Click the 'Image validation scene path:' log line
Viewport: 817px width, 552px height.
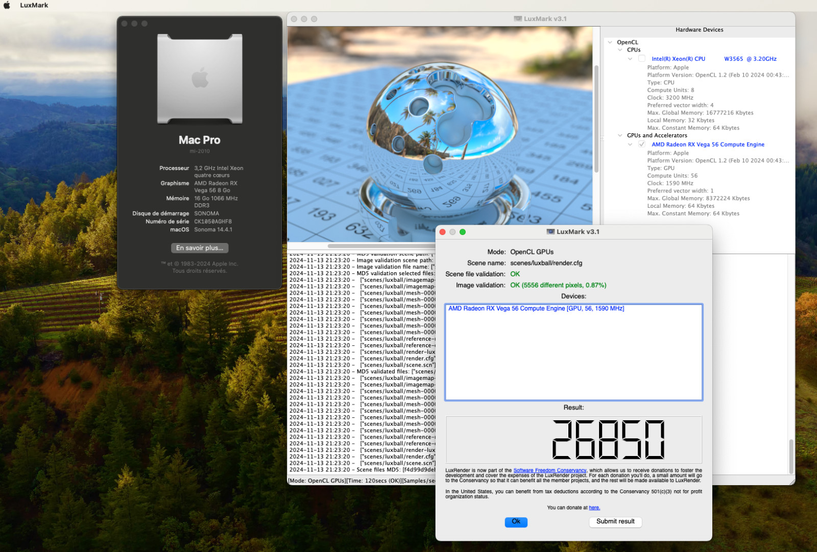point(362,260)
